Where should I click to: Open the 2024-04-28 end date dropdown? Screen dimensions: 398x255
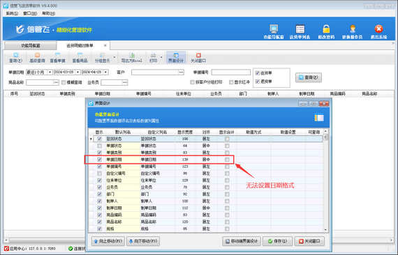106,72
